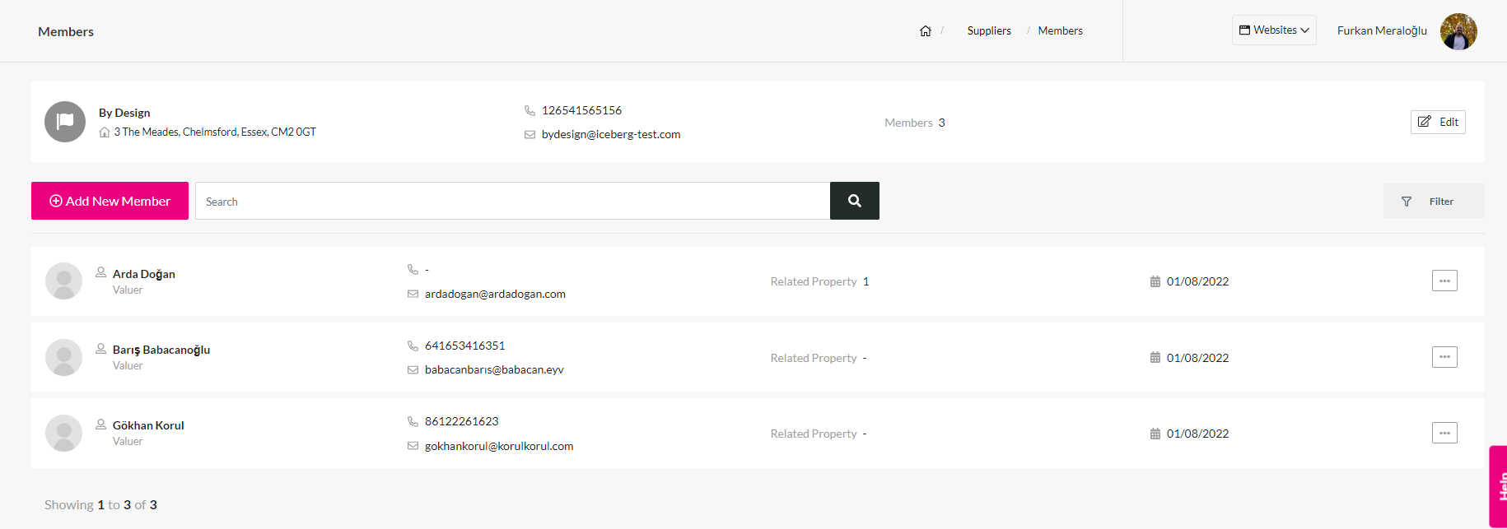Expand the Websites dropdown

point(1274,30)
